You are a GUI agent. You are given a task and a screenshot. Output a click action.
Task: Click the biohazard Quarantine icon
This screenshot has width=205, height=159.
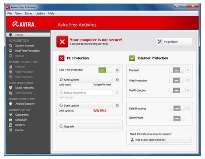coord(10,115)
